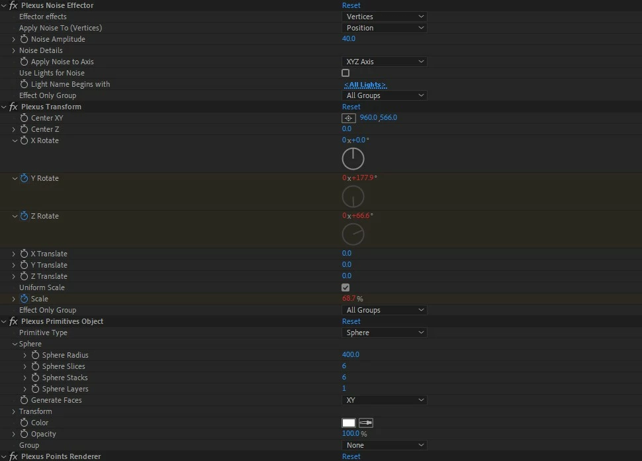Click the <All Lights> link
This screenshot has height=461, width=642.
tap(365, 85)
